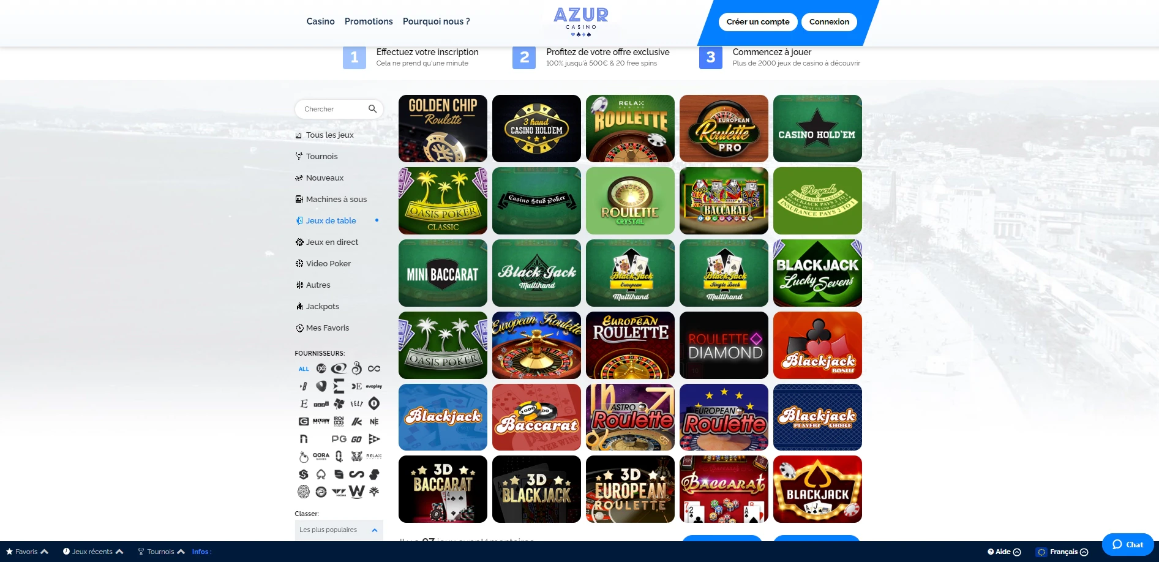Open Oasis Poker Classic game
Screen dimensions: 1159x562
443,201
